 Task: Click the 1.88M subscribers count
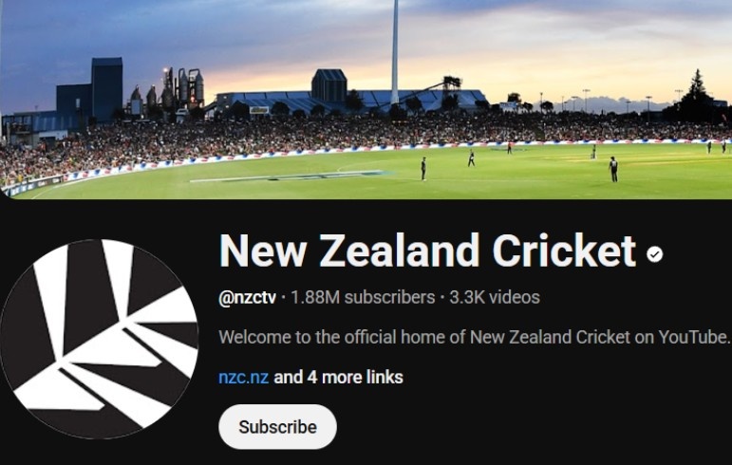tap(363, 297)
